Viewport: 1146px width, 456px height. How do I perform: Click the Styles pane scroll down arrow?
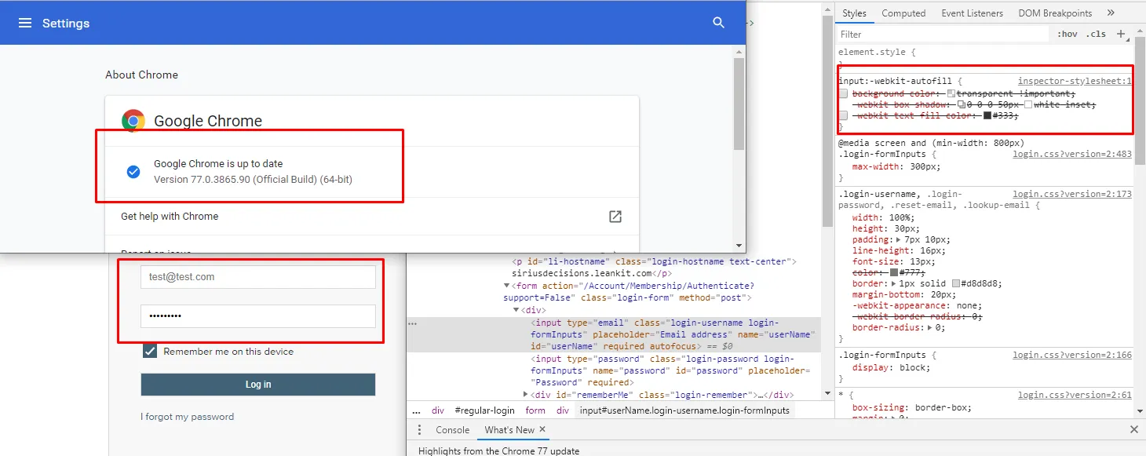coord(1140,411)
